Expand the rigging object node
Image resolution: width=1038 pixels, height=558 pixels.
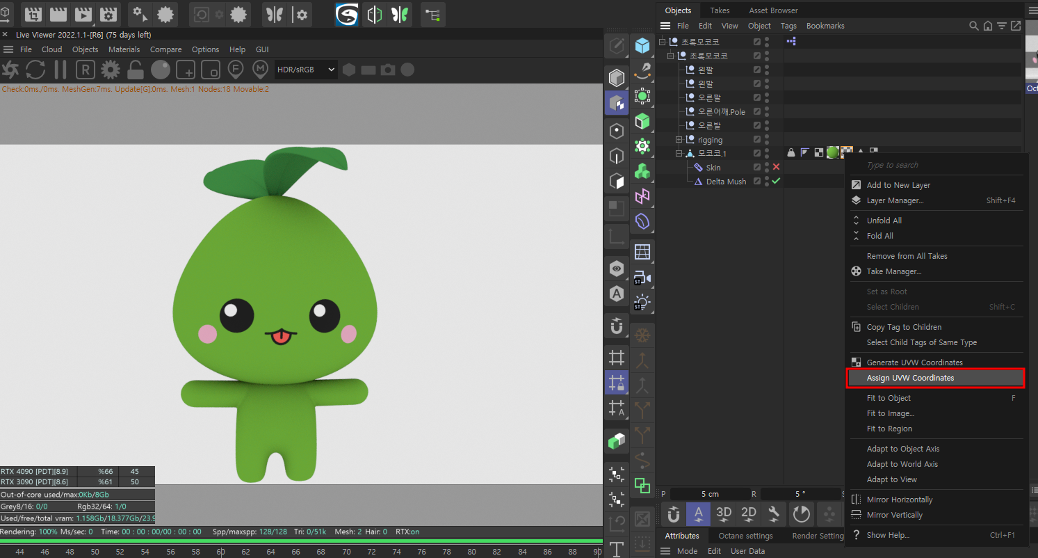[679, 140]
